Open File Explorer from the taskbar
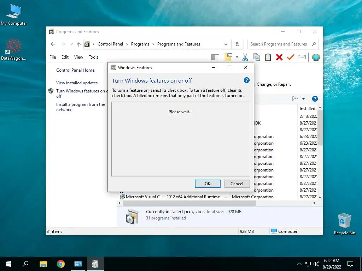362x271 pixels. click(43, 264)
